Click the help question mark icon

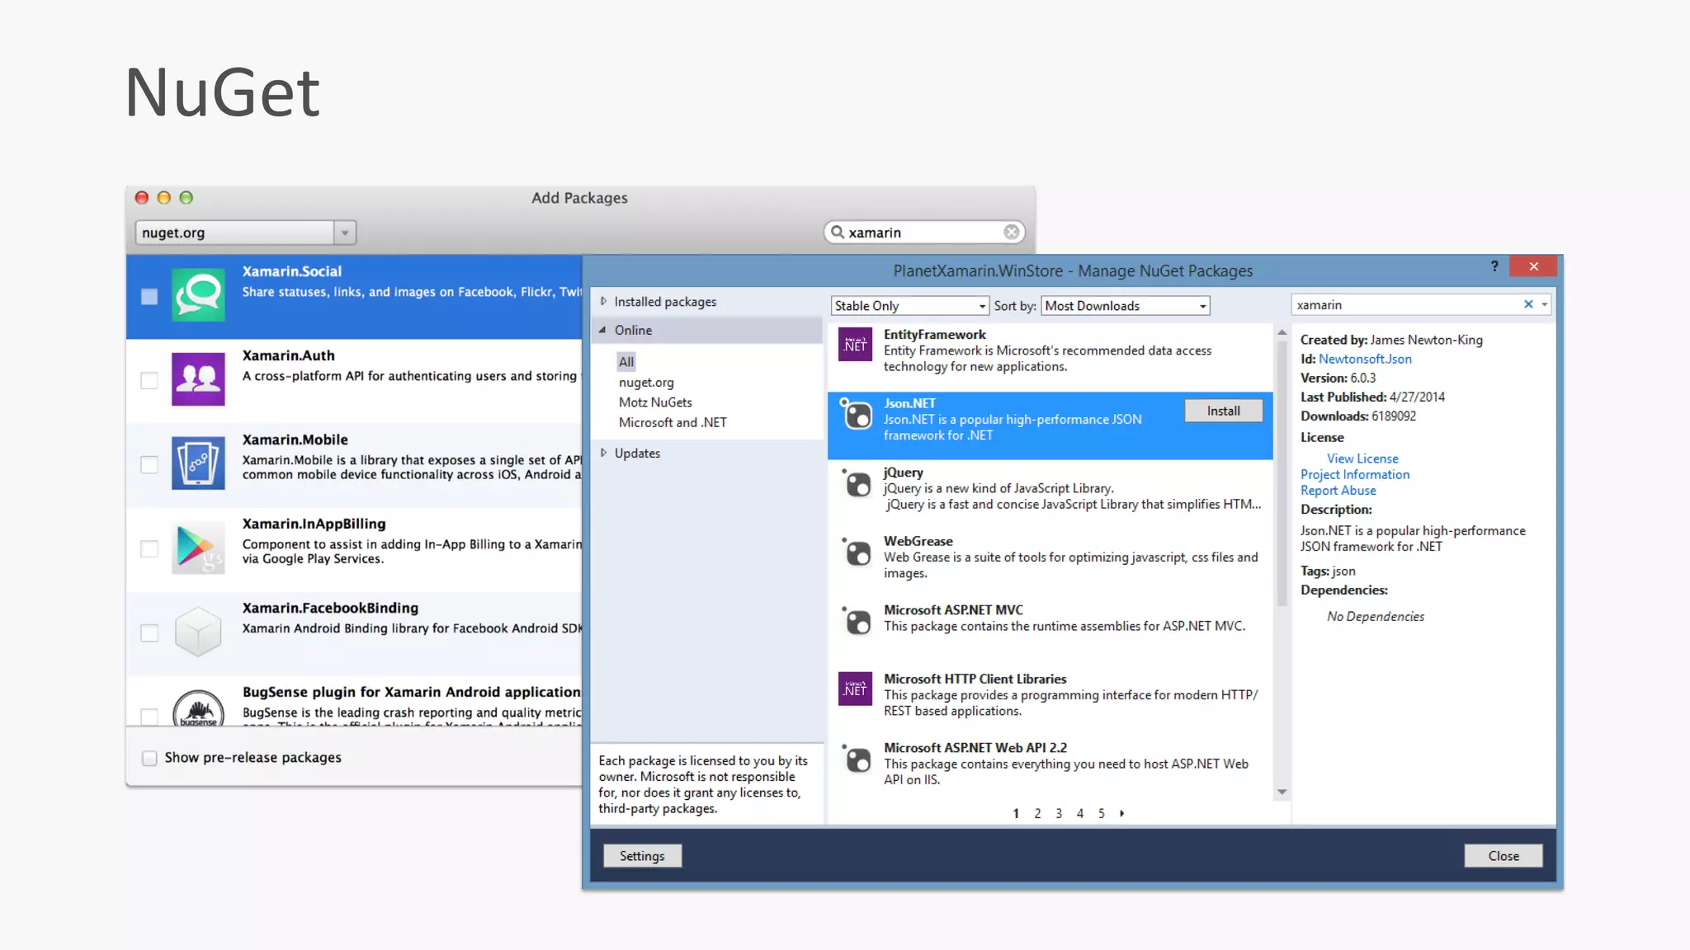1494,266
